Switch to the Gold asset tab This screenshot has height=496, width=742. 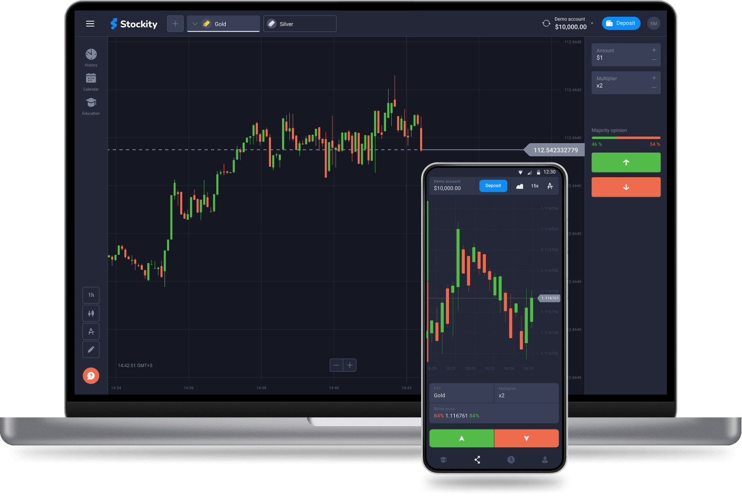point(223,23)
